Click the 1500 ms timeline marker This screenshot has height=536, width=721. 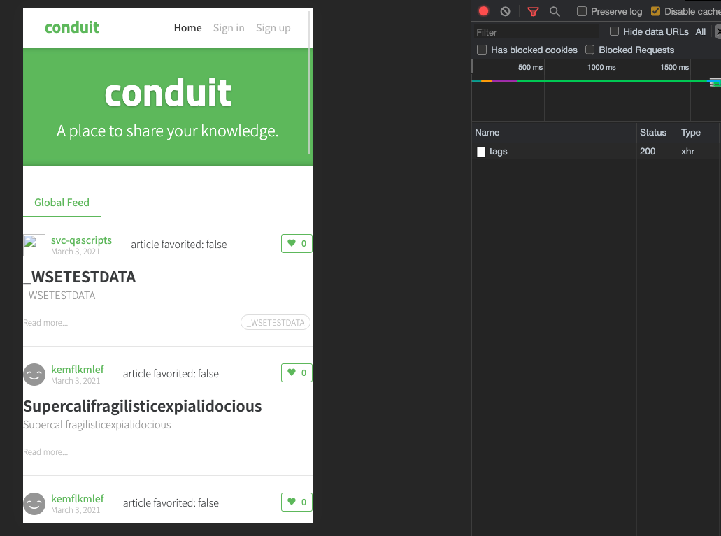[674, 67]
